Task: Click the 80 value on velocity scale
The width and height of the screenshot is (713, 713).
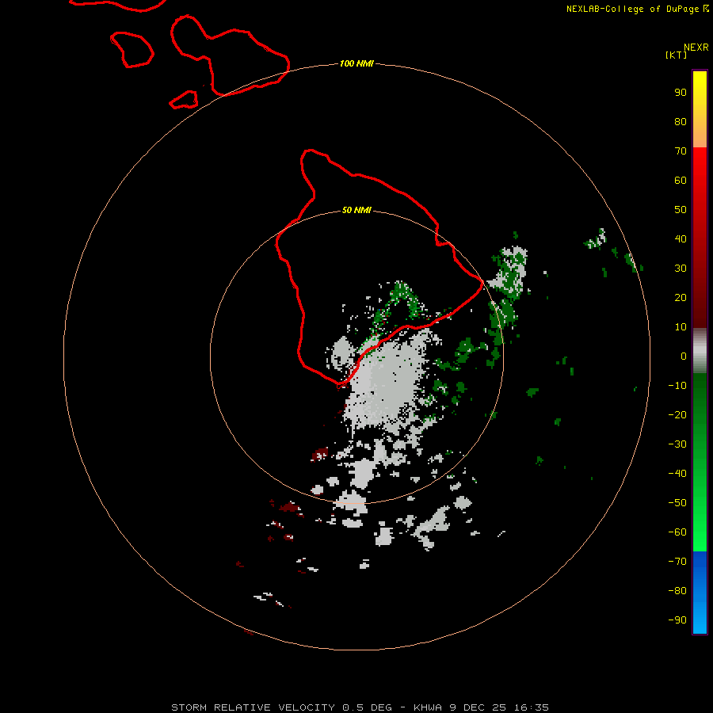Action: click(x=681, y=122)
